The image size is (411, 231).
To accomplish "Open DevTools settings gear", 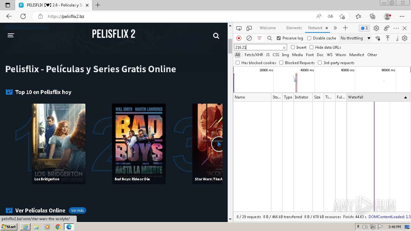I will (x=376, y=28).
